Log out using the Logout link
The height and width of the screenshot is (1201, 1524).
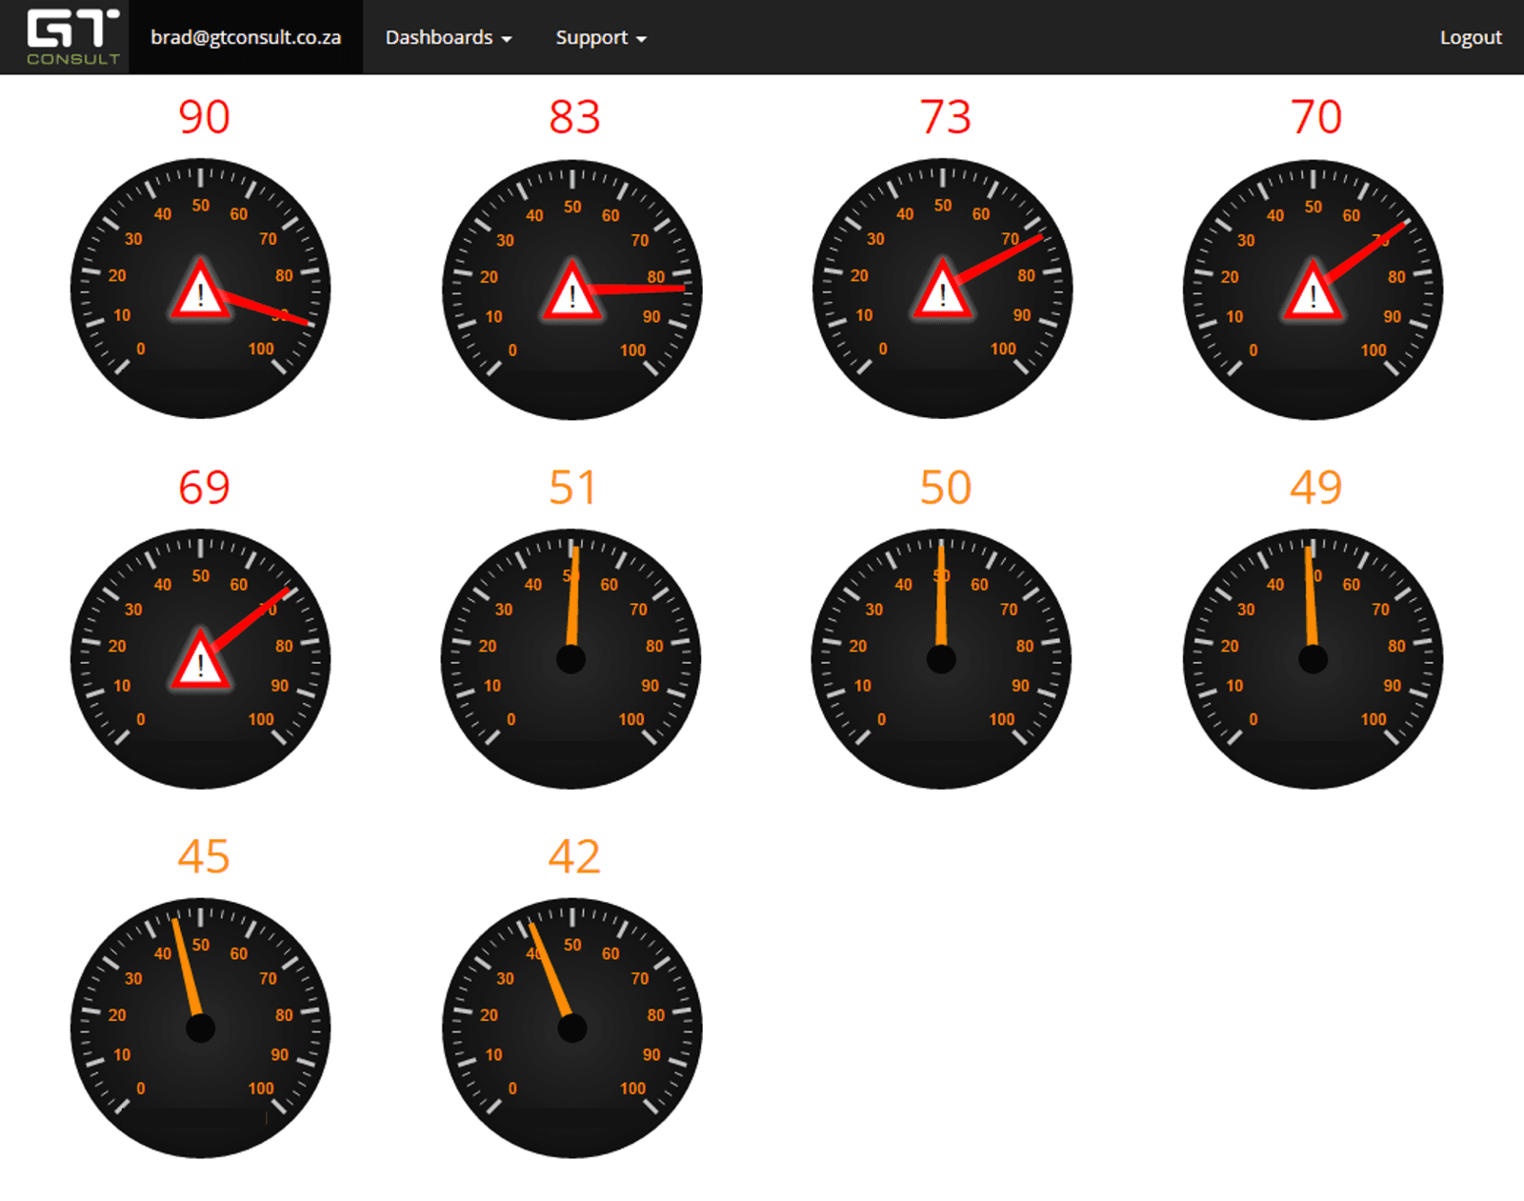[x=1470, y=37]
